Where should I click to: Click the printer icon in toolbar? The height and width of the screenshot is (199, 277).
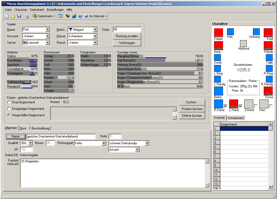click(27, 16)
